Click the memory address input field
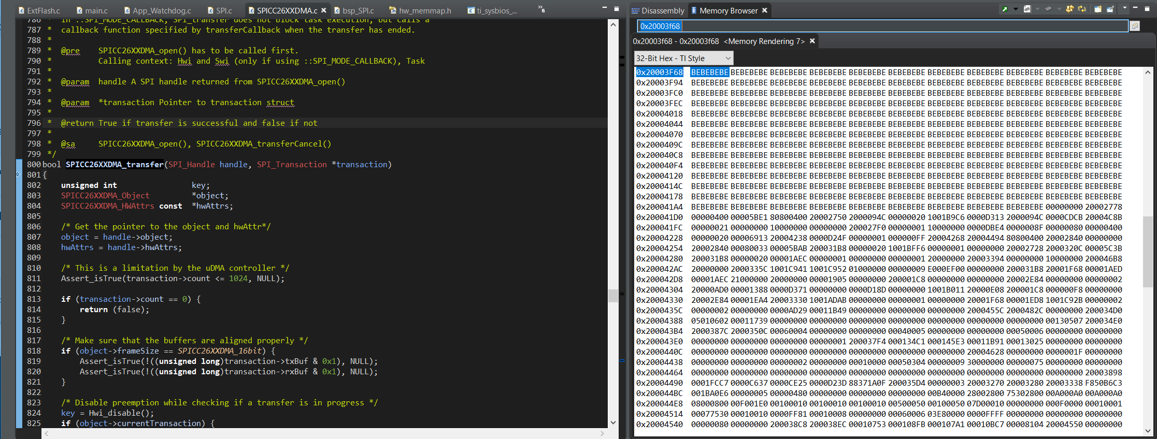 pos(881,26)
